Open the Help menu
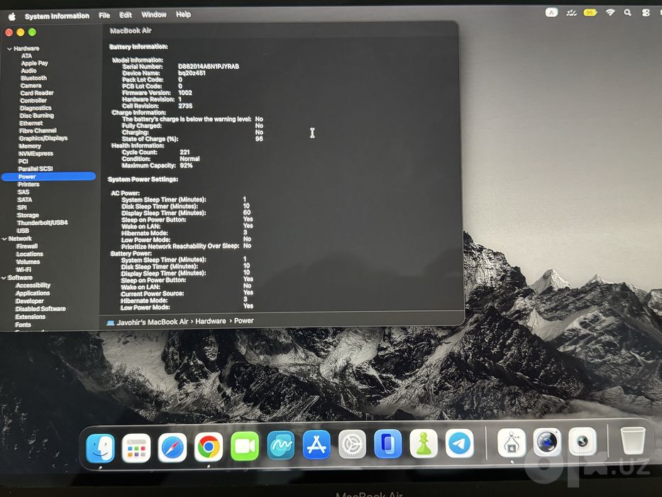 pos(183,14)
